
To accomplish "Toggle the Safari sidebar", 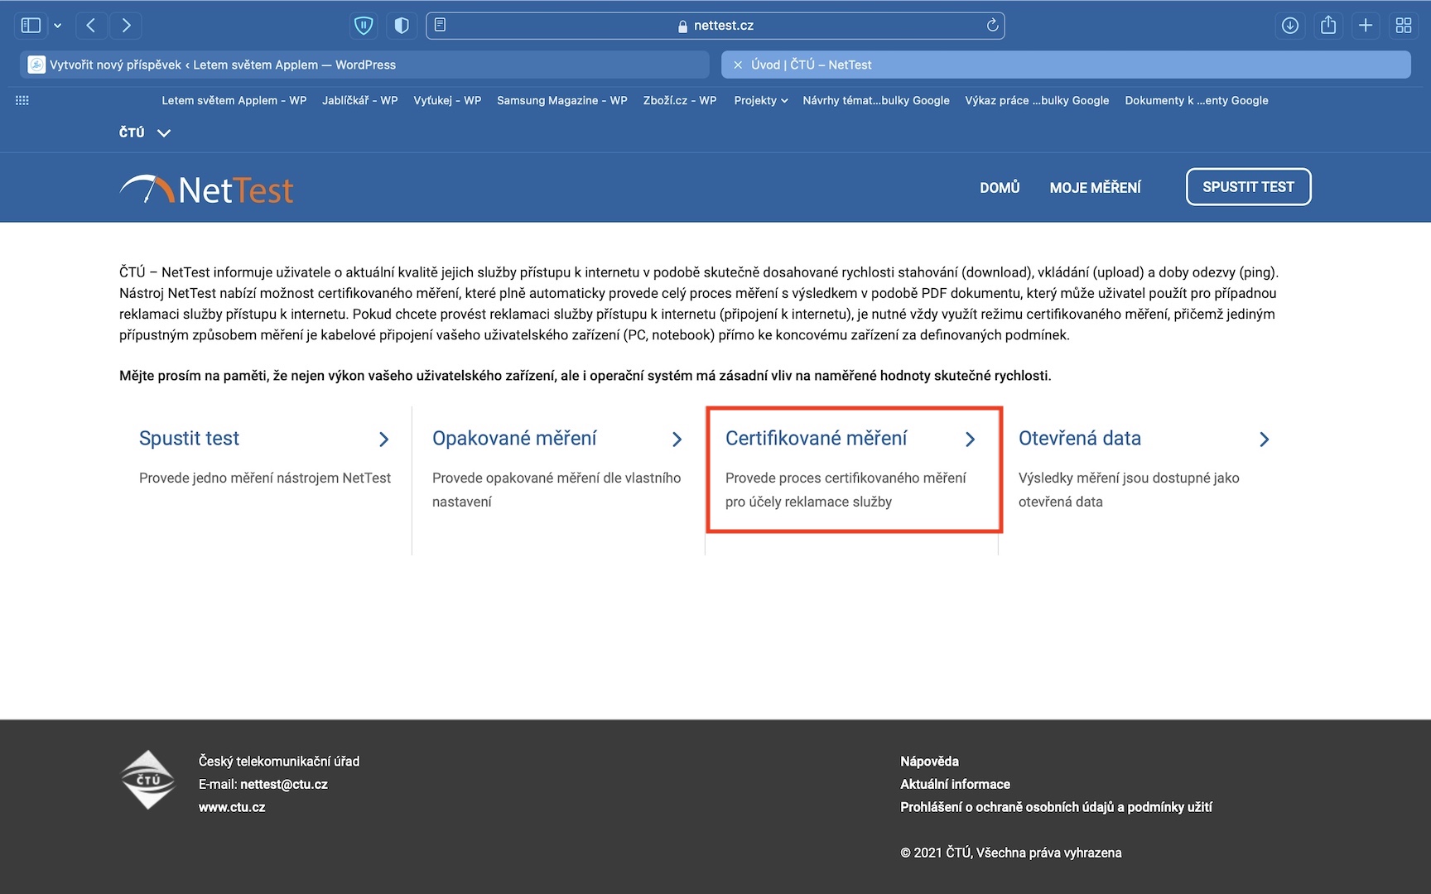I will (31, 26).
